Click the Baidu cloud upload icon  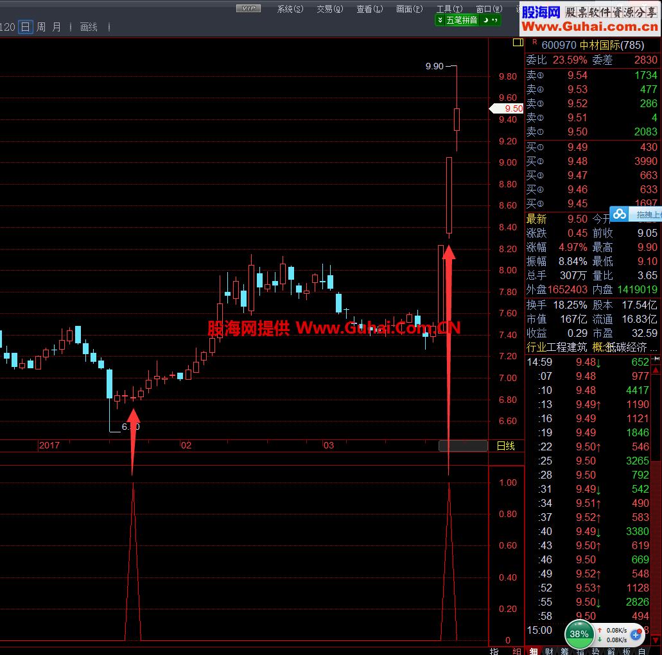point(619,214)
